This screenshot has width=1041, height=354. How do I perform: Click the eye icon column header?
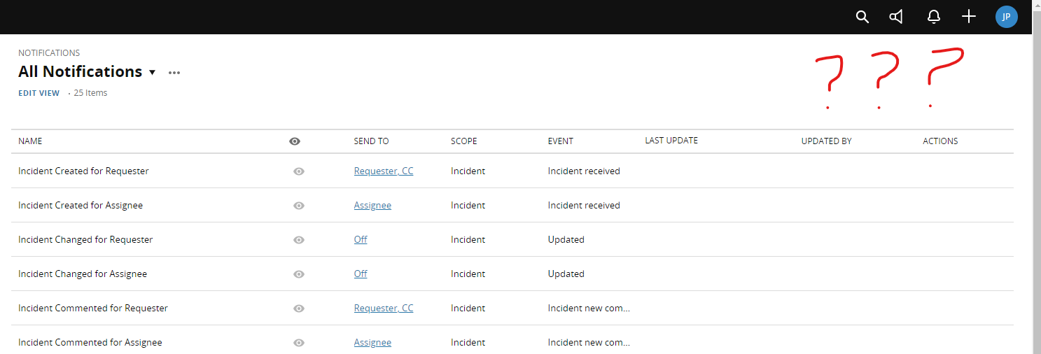pyautogui.click(x=295, y=141)
